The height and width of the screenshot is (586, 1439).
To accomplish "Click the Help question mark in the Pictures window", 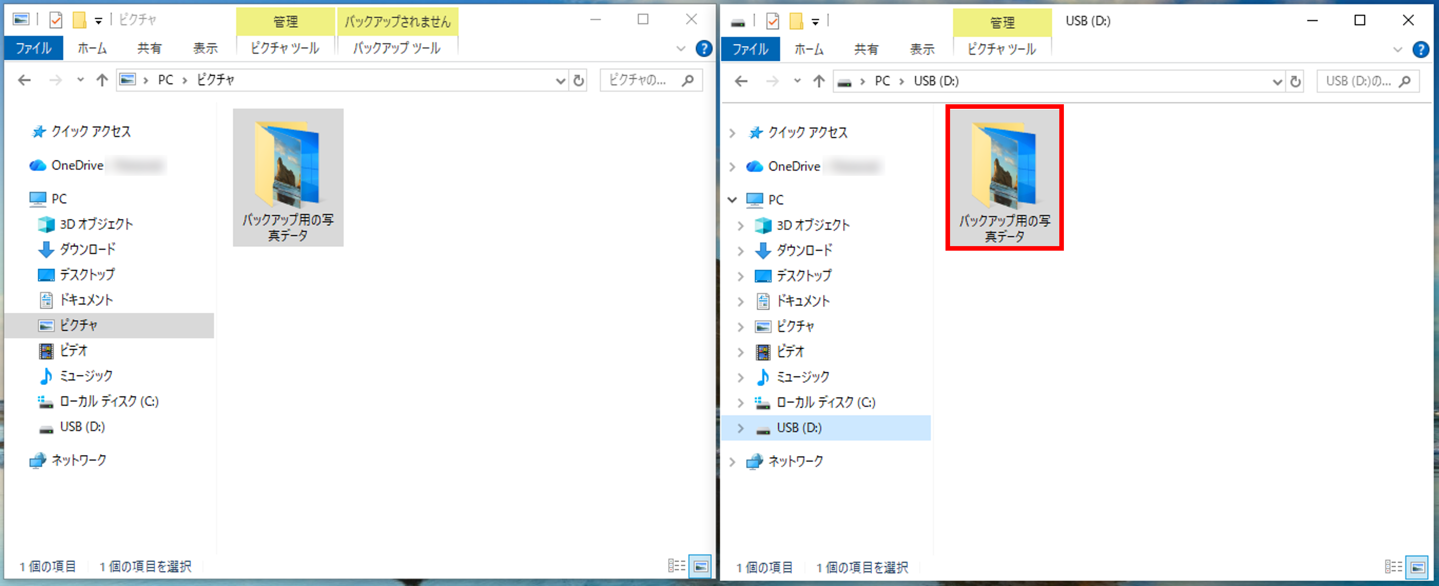I will pos(703,49).
